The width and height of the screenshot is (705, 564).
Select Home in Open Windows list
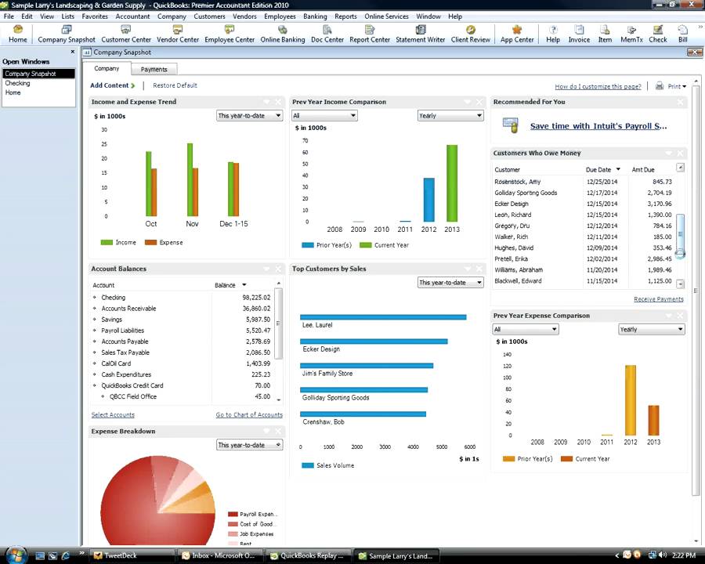point(38,92)
